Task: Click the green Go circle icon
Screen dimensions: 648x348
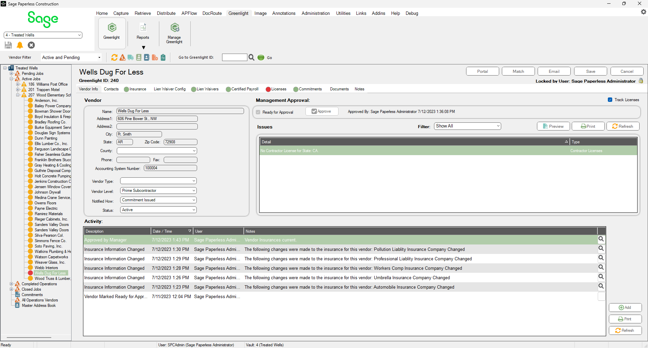Action: (x=261, y=58)
